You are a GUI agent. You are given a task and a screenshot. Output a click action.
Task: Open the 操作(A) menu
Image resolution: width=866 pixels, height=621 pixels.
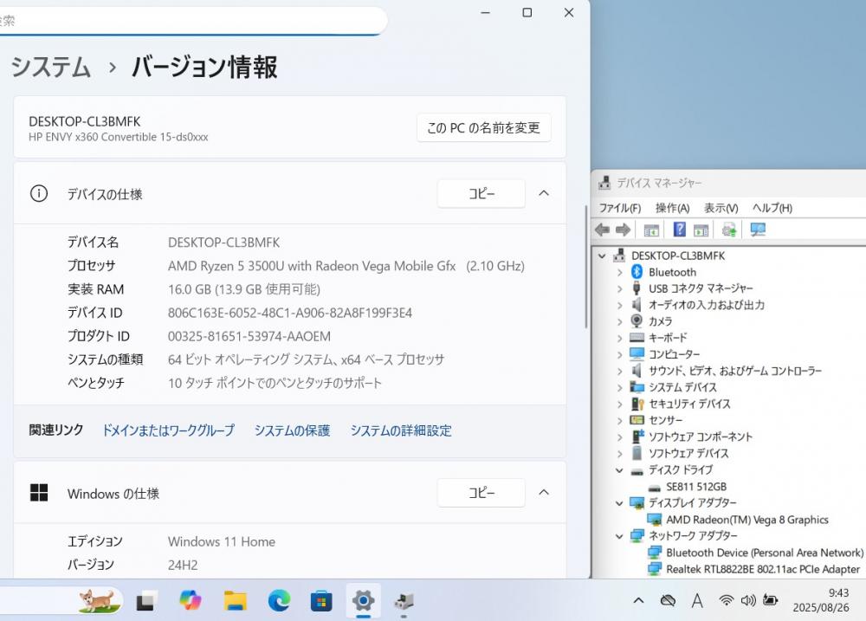[673, 208]
